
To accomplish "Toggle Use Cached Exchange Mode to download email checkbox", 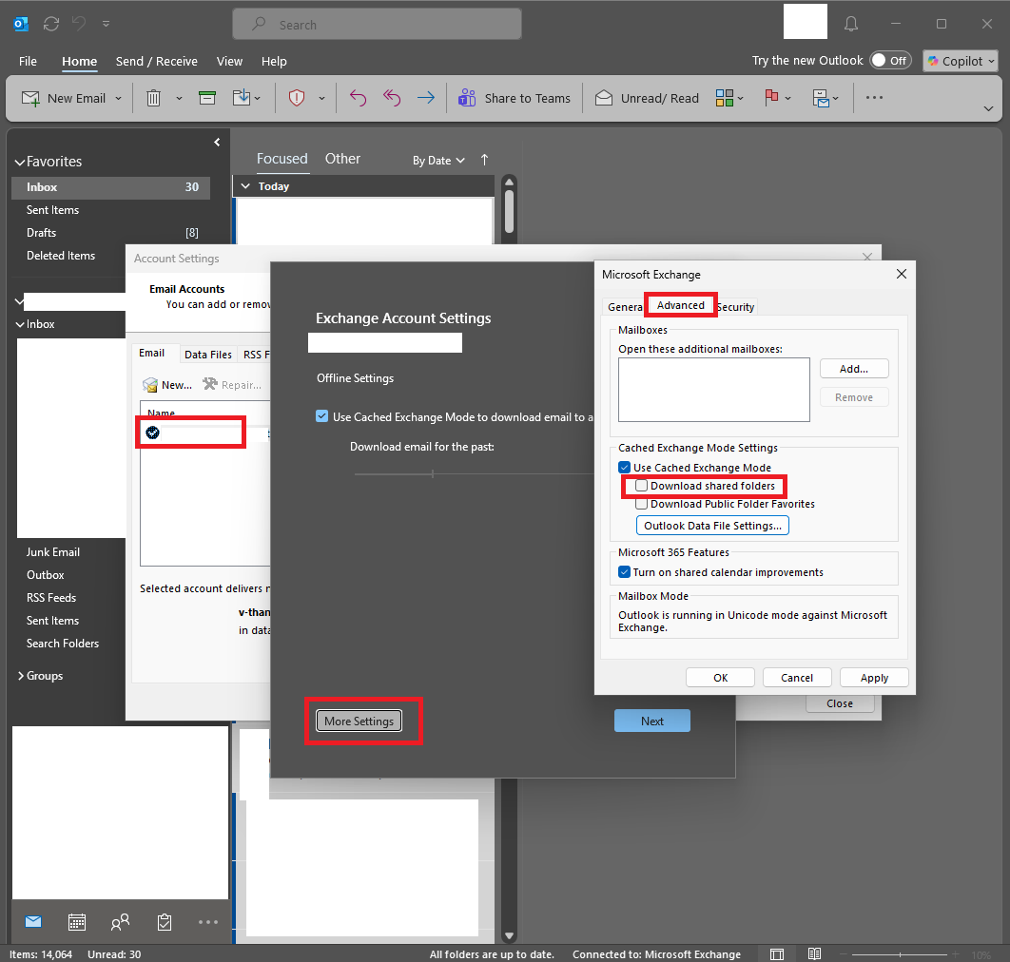I will point(322,416).
